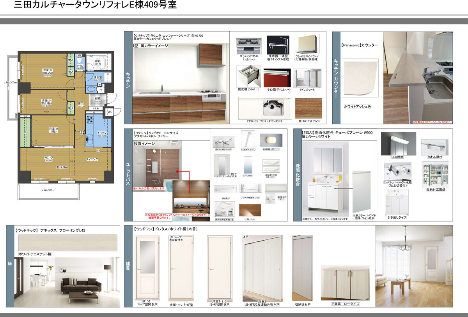
Task: Select the キッチン section side label
Action: 128,78
